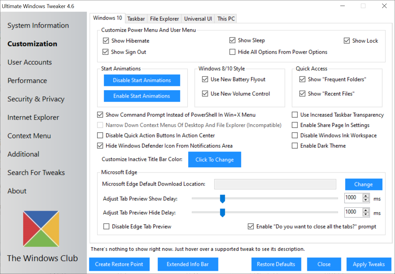Toggle close all the tabs prompt checkbox
Viewport: 395px width, 274px height.
(x=251, y=226)
